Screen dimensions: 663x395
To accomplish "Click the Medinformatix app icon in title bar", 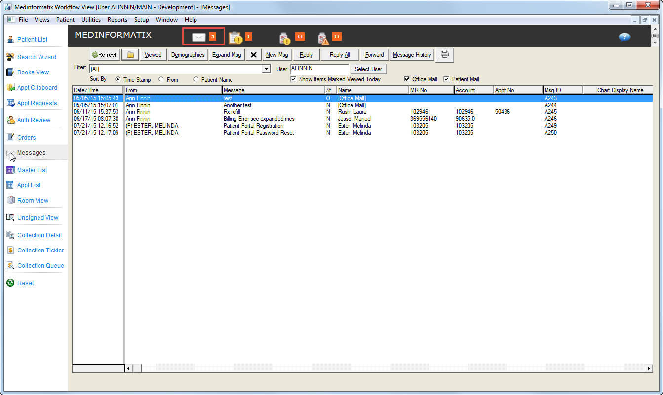I will click(8, 7).
